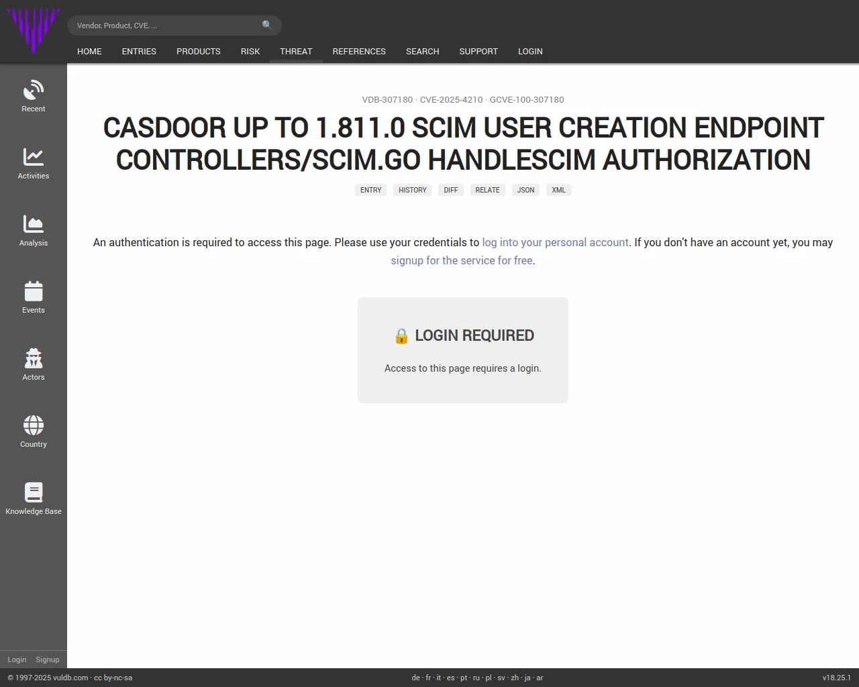Click the Casdoor vulnerability title heading
This screenshot has height=687, width=859.
[x=463, y=144]
